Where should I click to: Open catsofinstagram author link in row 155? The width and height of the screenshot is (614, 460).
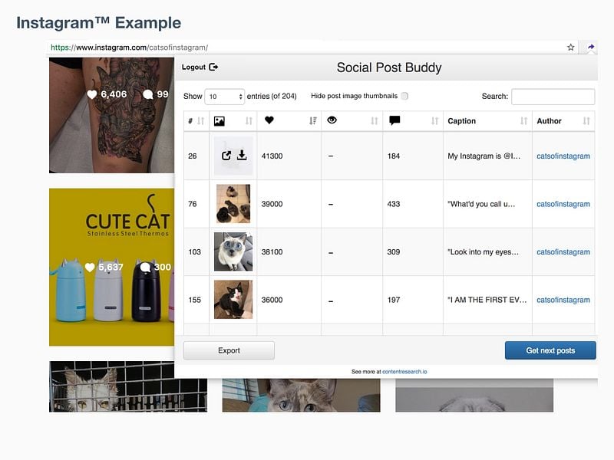point(563,300)
